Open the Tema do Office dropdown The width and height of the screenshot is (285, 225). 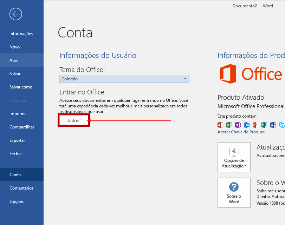(x=124, y=79)
